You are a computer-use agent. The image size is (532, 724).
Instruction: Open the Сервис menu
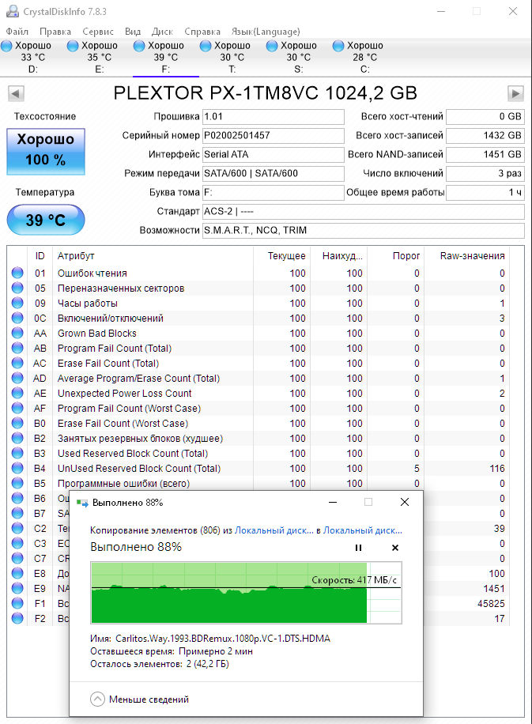pyautogui.click(x=98, y=32)
